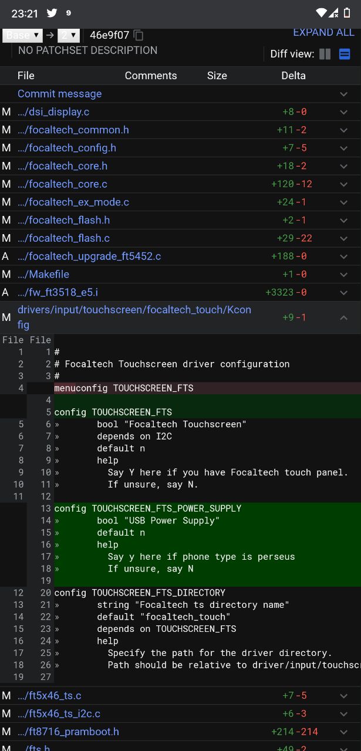Click the File column header
The width and height of the screenshot is (361, 751).
[x=26, y=76]
